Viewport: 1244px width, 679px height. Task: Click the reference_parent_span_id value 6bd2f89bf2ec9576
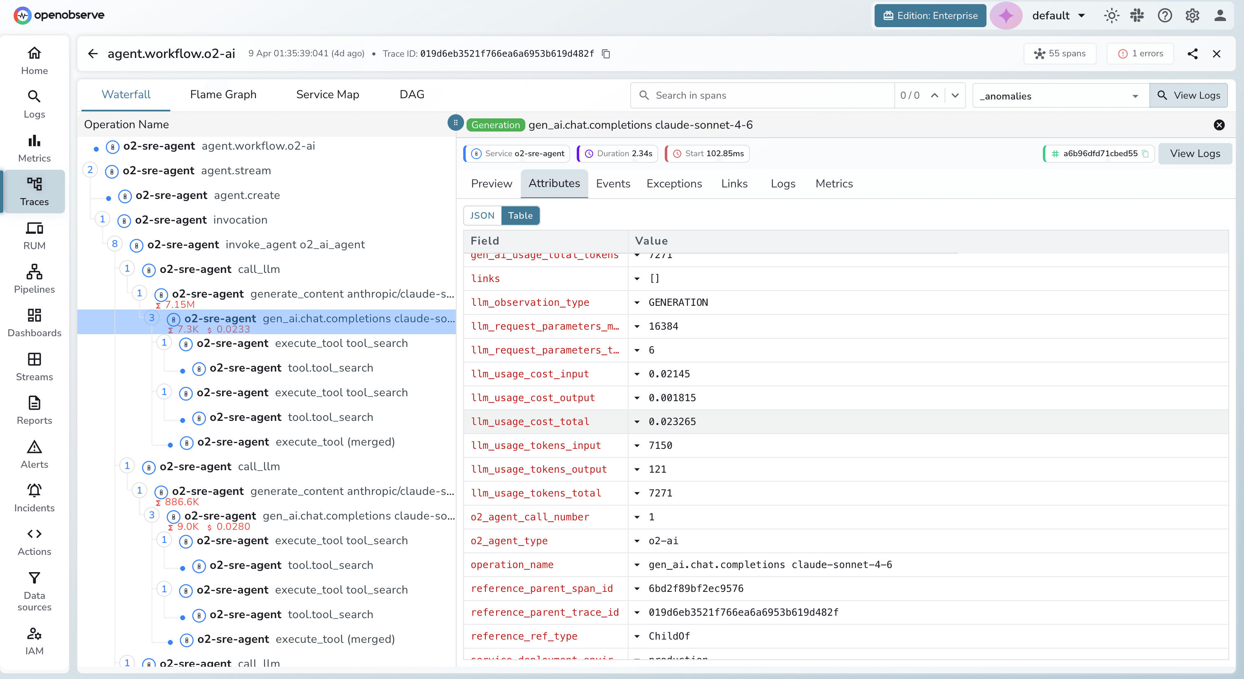tap(695, 589)
